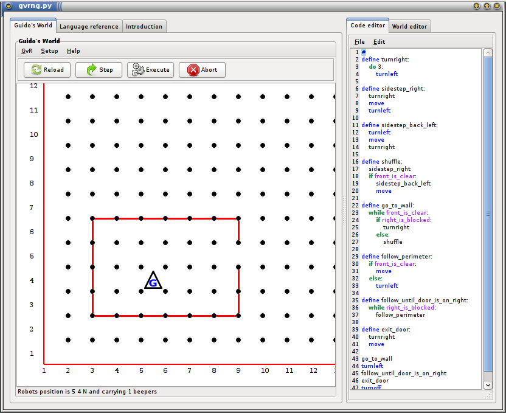Open the code editor File menu

[359, 41]
